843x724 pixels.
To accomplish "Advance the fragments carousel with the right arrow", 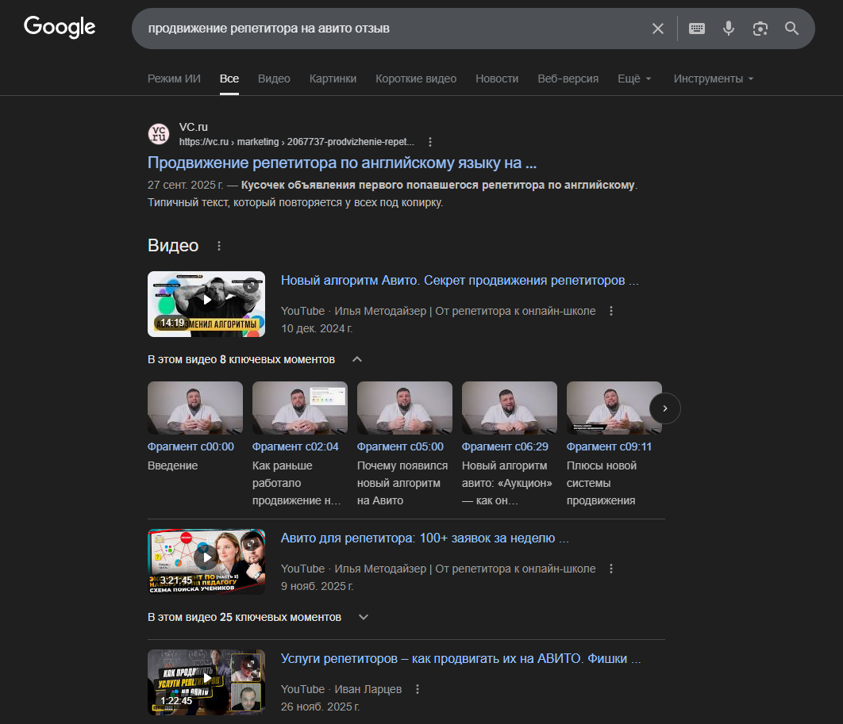I will coord(664,408).
